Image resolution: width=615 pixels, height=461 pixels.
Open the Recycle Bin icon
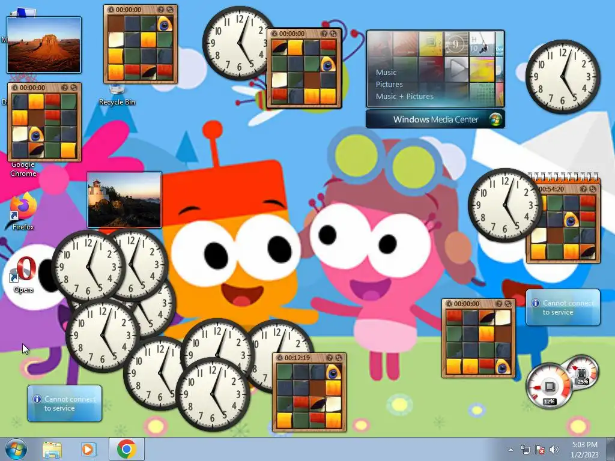(117, 95)
